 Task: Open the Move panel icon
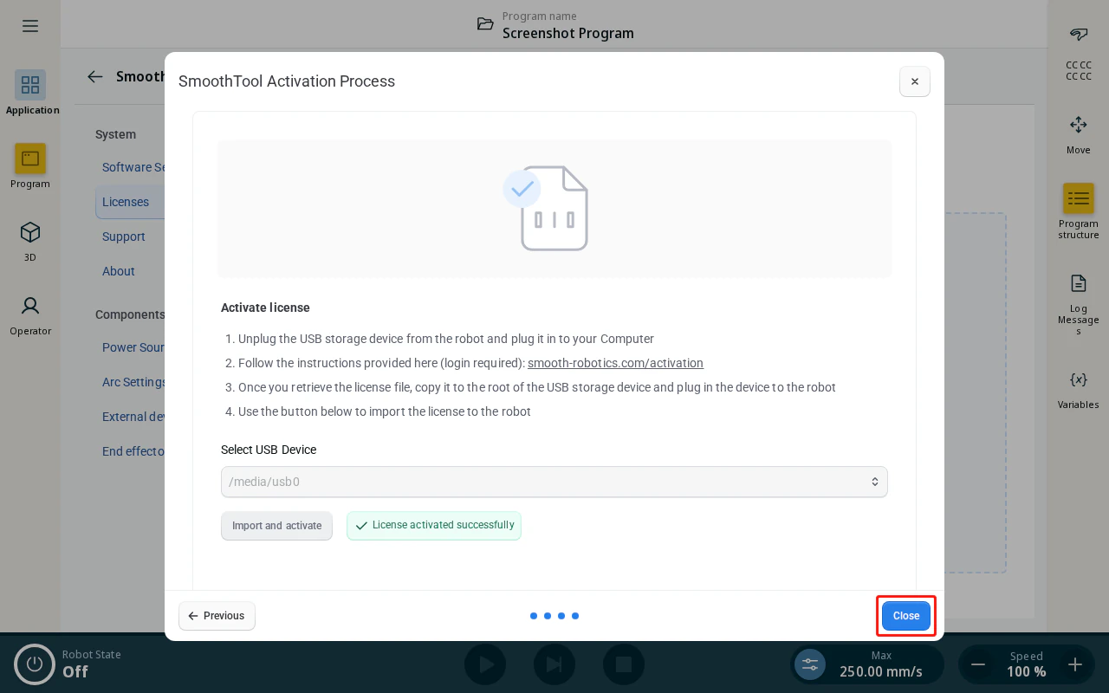pyautogui.click(x=1079, y=125)
